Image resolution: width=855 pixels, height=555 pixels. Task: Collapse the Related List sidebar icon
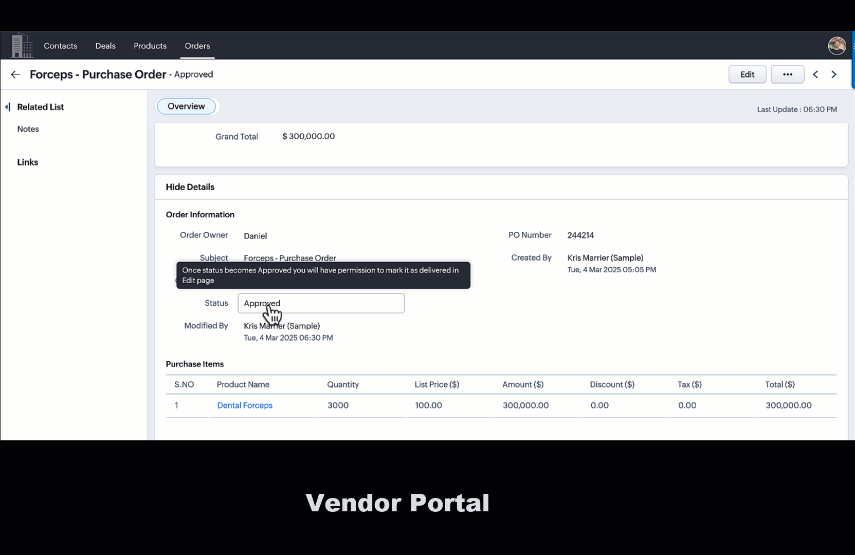[x=8, y=107]
